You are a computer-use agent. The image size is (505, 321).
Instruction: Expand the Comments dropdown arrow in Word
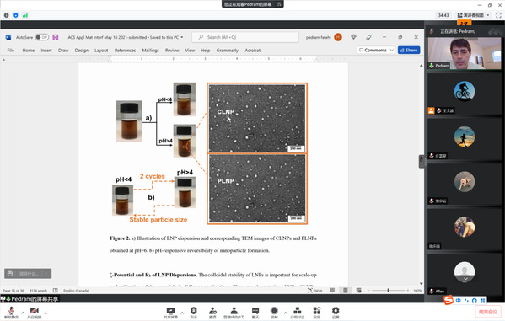pyautogui.click(x=392, y=51)
